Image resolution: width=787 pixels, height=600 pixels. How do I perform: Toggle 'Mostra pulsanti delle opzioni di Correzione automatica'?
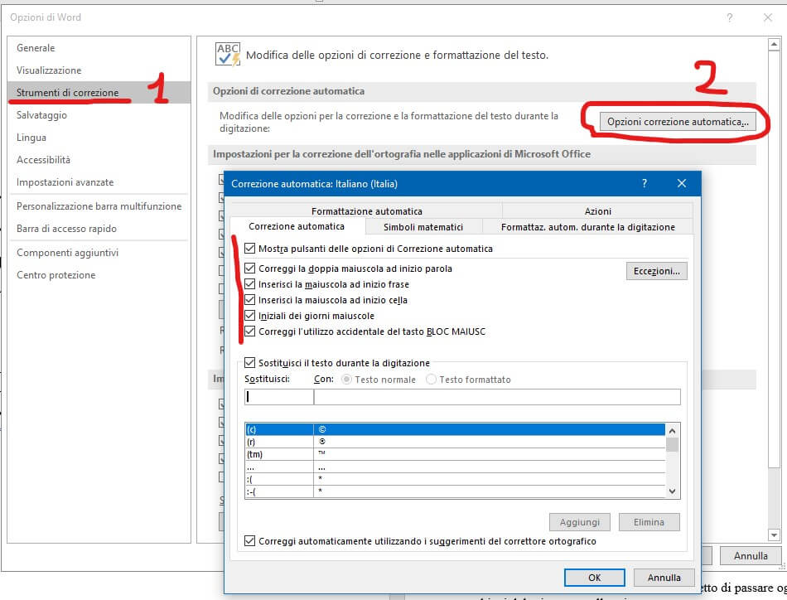tap(250, 249)
